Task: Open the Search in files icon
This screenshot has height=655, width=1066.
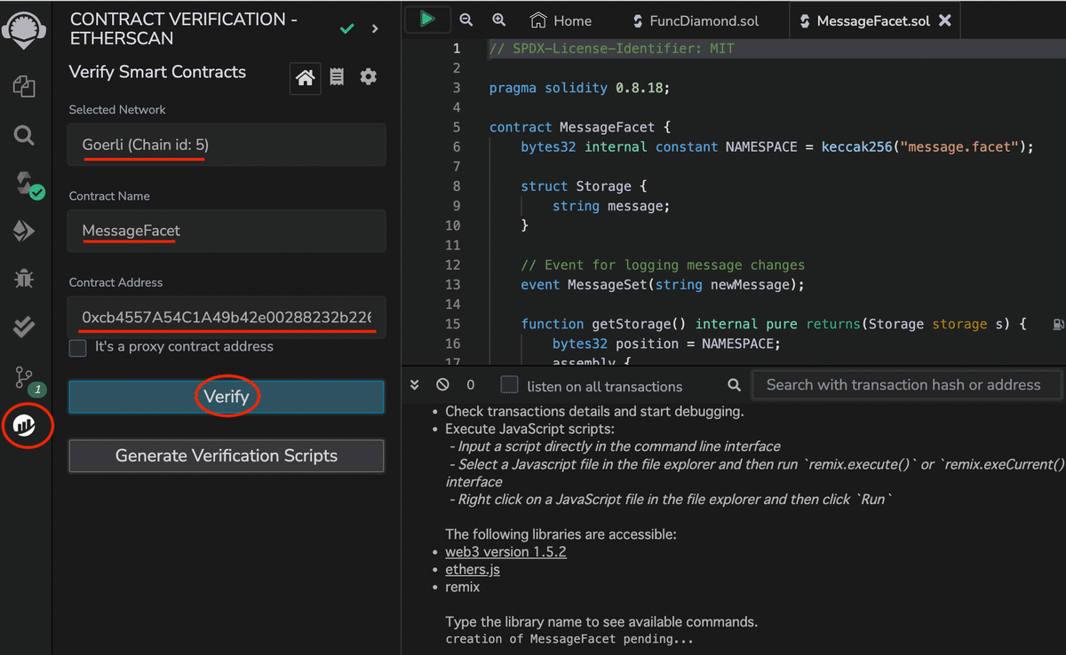Action: click(25, 135)
